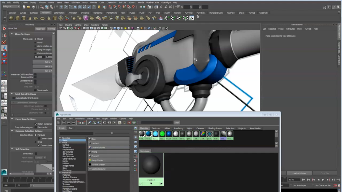The height and width of the screenshot is (192, 342).
Task: Click view as list icon in Hypershade
Action: tap(136, 133)
